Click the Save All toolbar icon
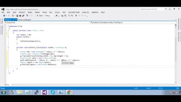 click(x=23, y=16)
